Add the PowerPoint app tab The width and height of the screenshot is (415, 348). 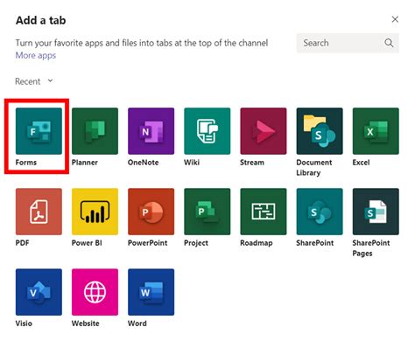click(x=151, y=212)
